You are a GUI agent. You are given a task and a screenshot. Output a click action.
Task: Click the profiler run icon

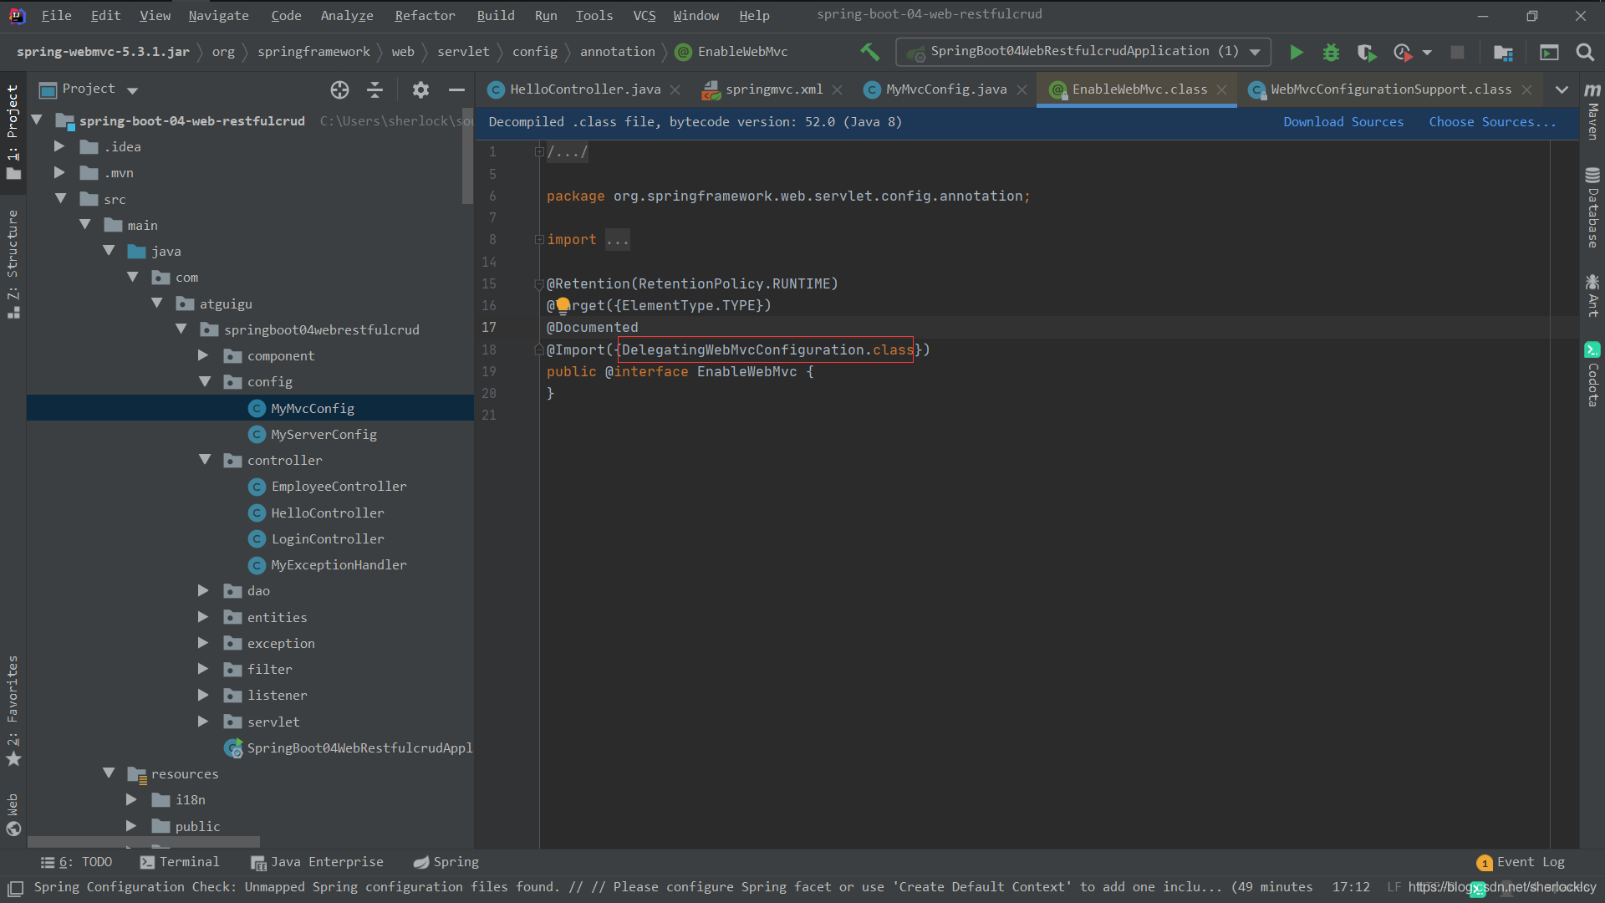(x=1403, y=52)
